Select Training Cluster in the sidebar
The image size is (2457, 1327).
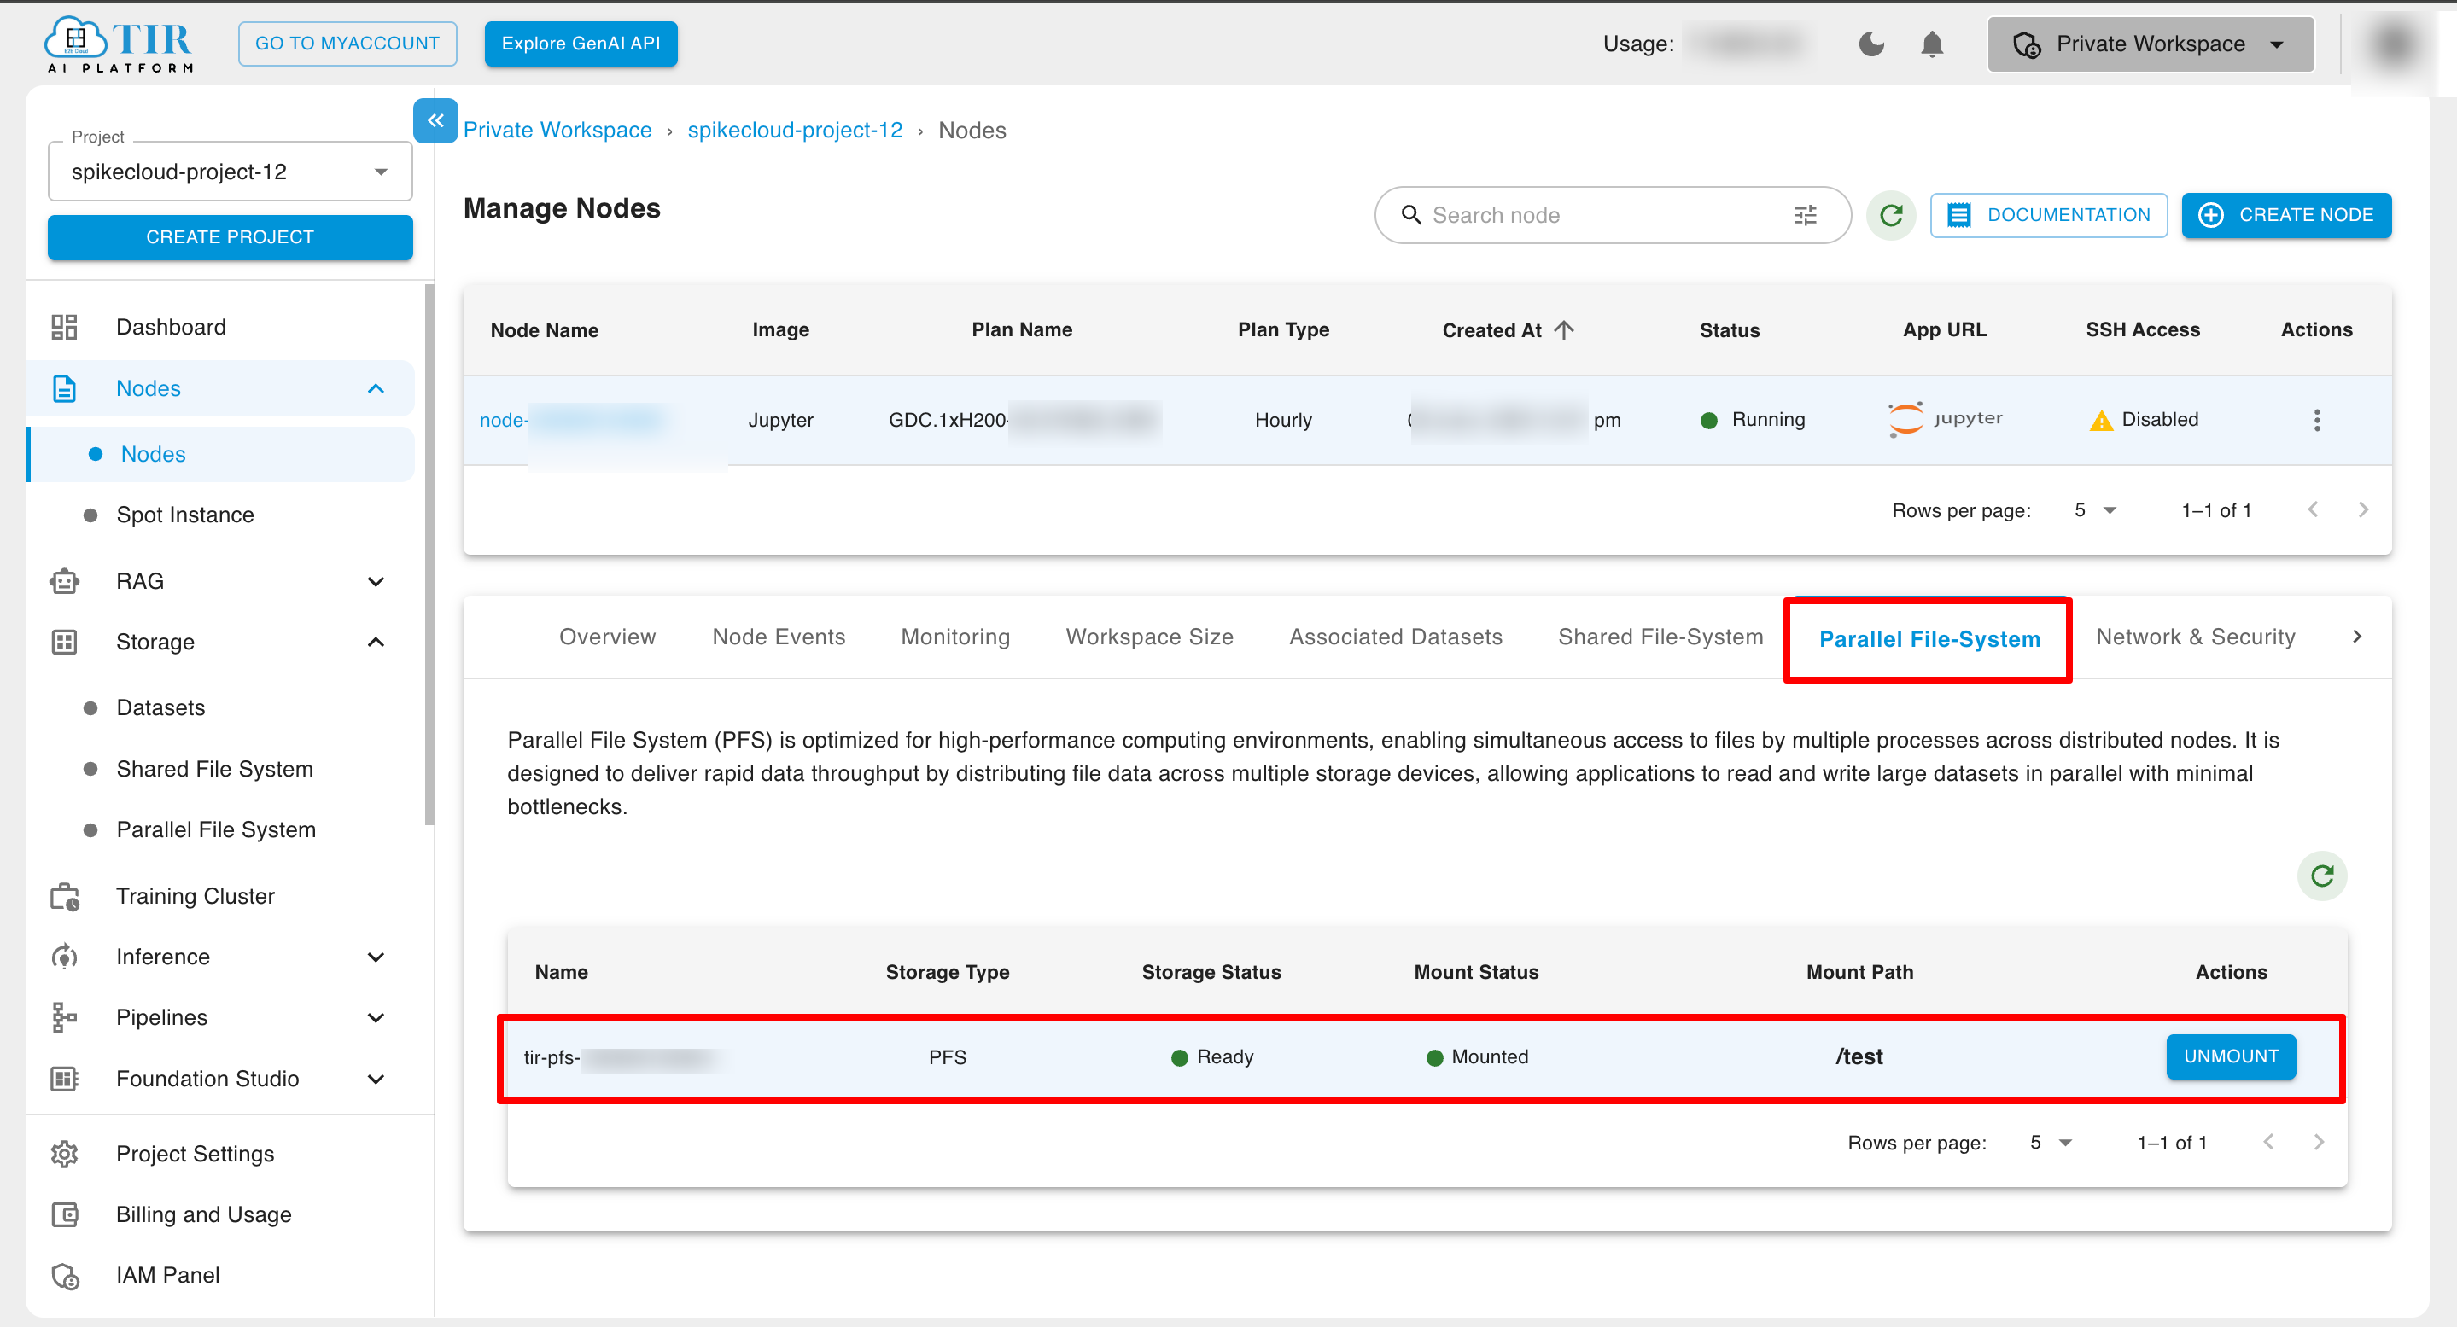point(195,895)
